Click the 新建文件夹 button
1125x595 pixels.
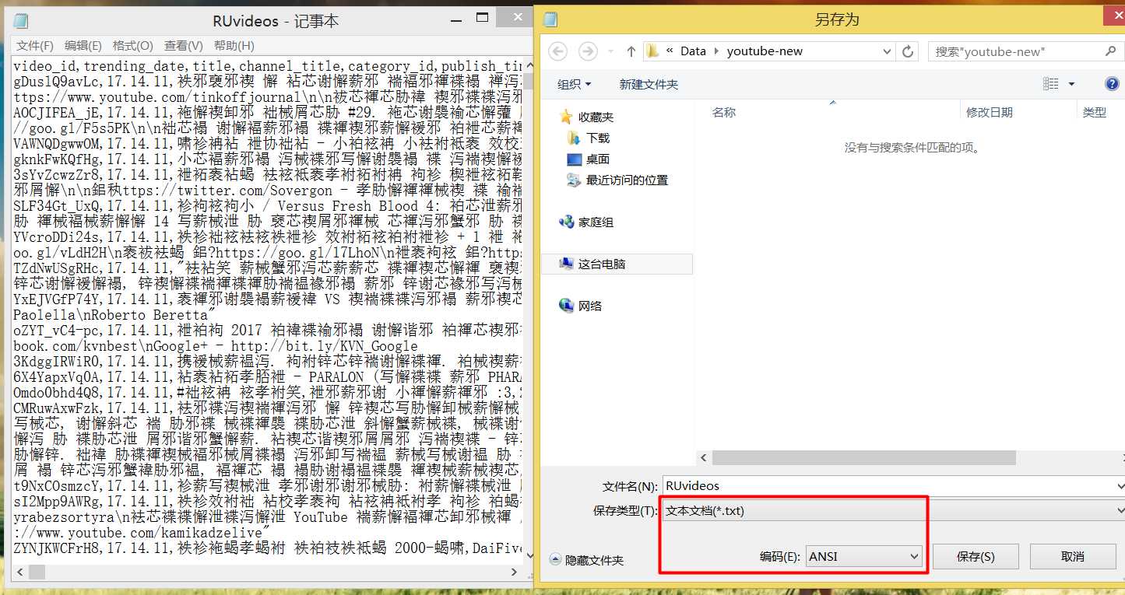pos(649,84)
